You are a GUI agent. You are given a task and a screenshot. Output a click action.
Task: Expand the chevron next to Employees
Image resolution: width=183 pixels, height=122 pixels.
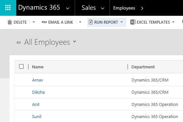tap(142, 8)
